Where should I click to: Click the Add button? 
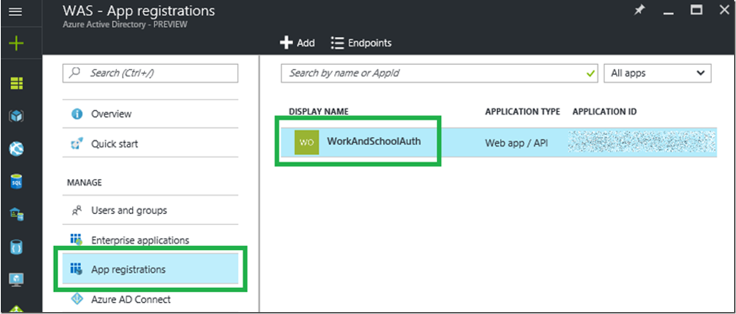pos(297,43)
